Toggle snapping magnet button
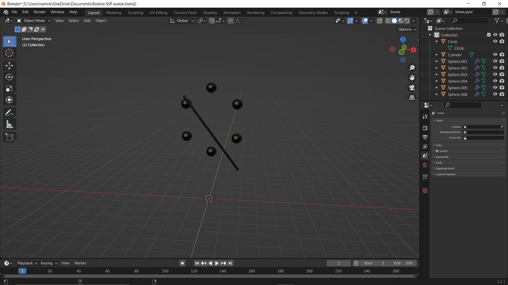508x285 pixels. click(x=212, y=21)
